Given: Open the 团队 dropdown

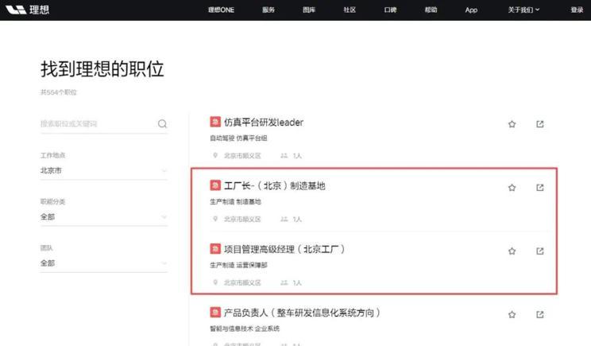Looking at the screenshot, I should tap(103, 263).
